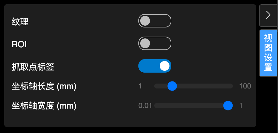The width and height of the screenshot is (278, 133).
Task: Click the 坐标轴长度 slider handle
Action: click(172, 86)
